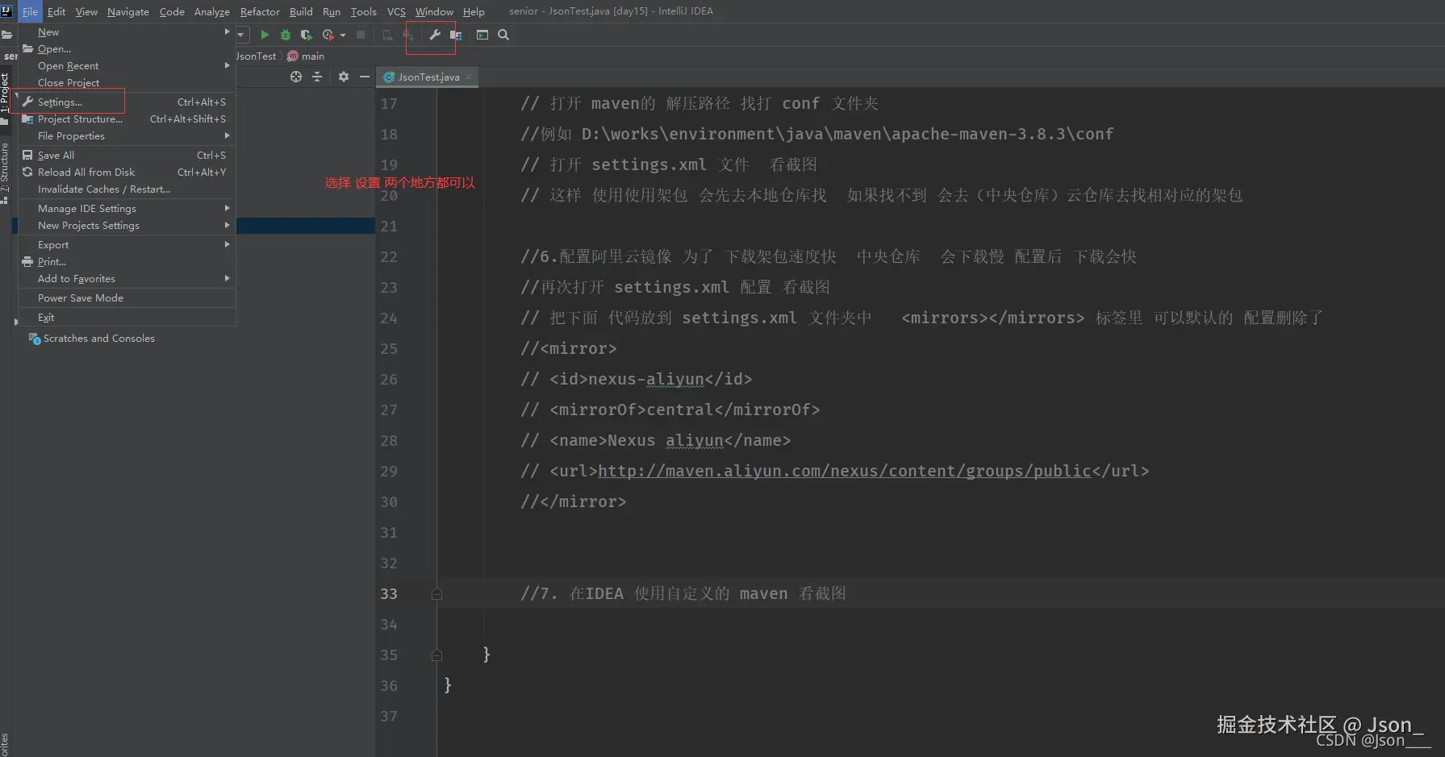This screenshot has width=1445, height=757.
Task: Toggle the fold marker on line 33
Action: 436,594
